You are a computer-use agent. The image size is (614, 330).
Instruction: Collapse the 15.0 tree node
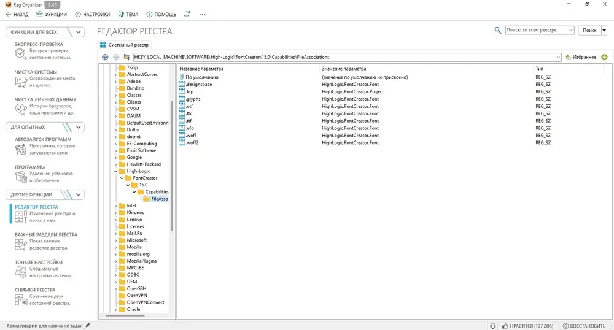coord(128,185)
